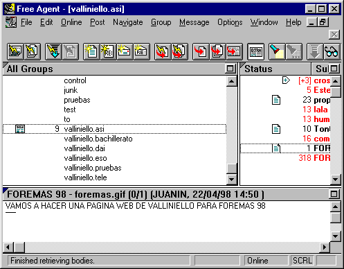Select the test group
The height and width of the screenshot is (269, 344).
click(x=70, y=110)
